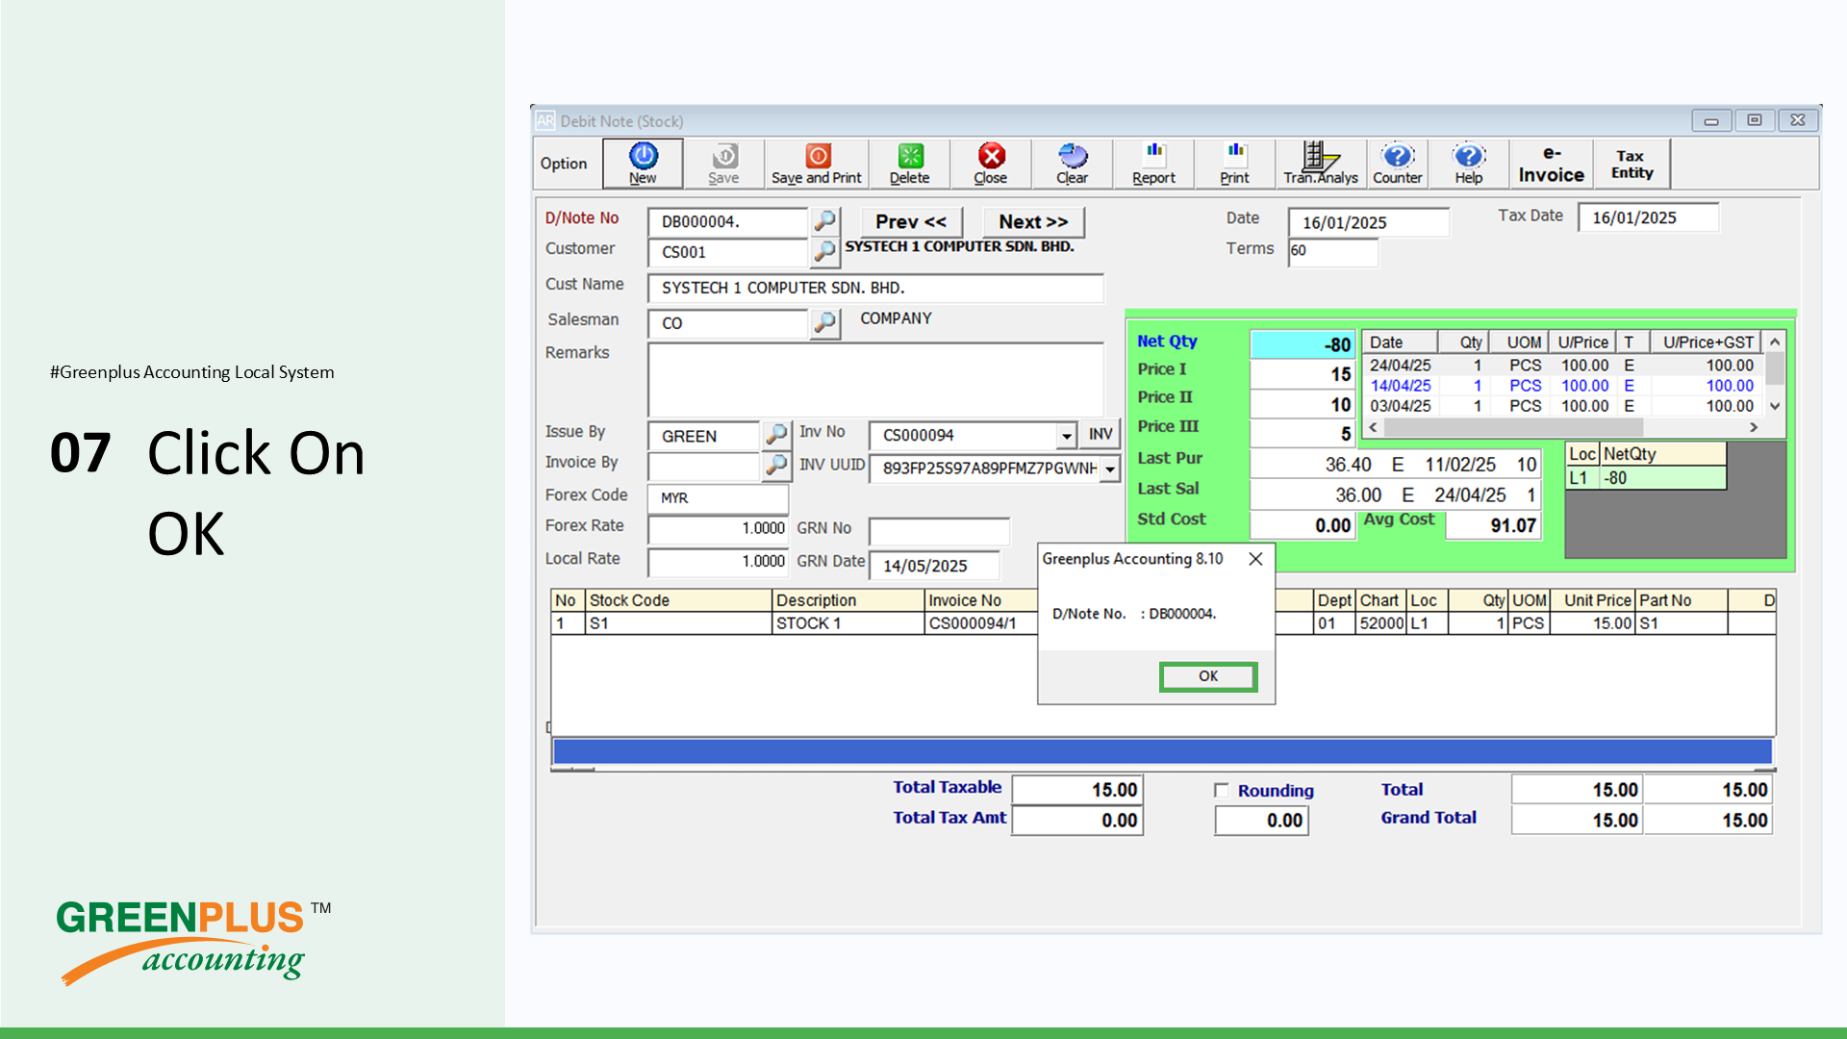
Task: Open the Option menu
Action: (564, 164)
